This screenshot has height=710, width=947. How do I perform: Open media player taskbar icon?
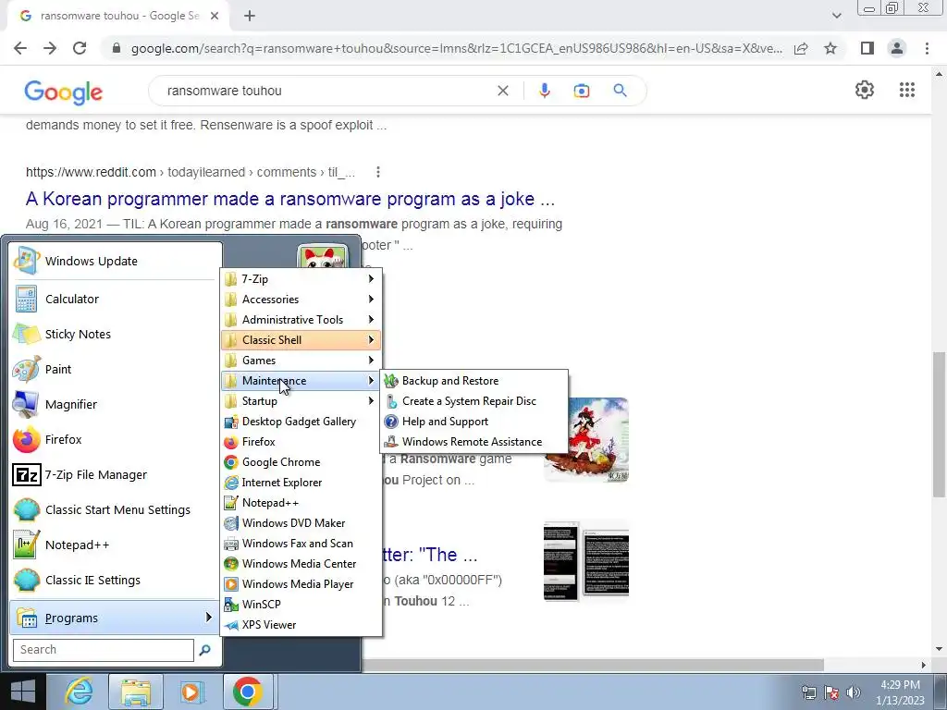pyautogui.click(x=191, y=692)
